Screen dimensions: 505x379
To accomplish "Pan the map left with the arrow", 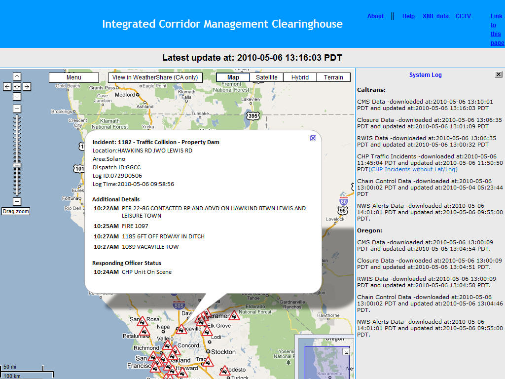I will (7, 86).
